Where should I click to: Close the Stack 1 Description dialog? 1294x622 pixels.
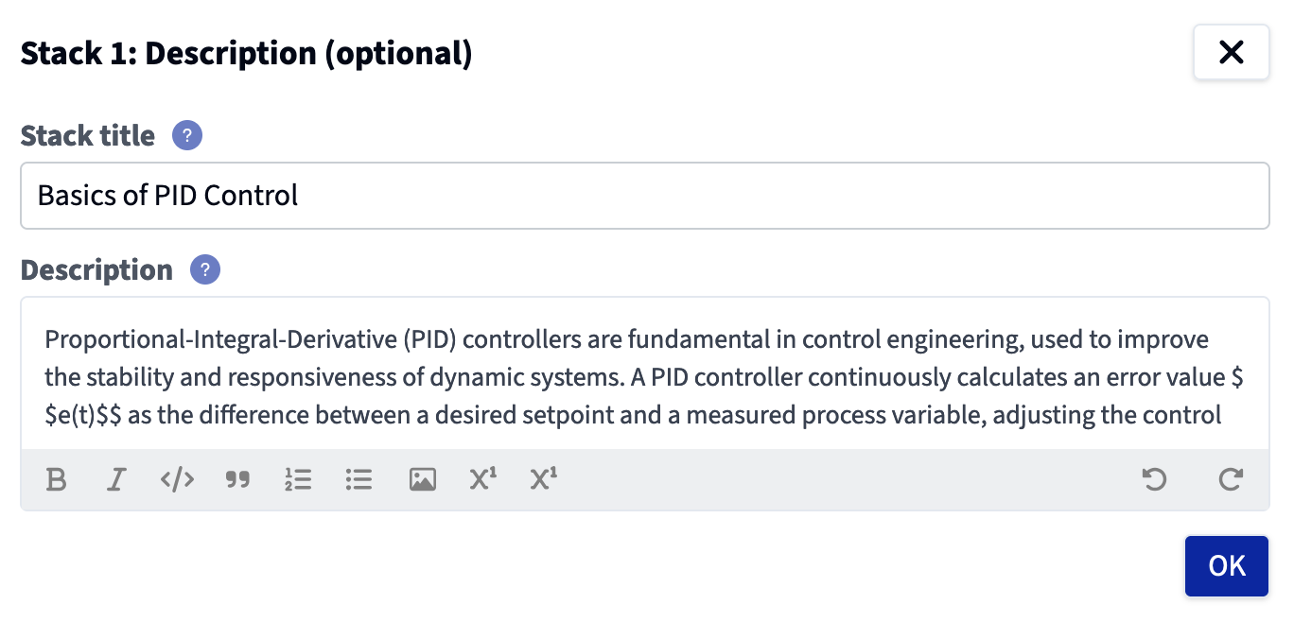(1232, 53)
